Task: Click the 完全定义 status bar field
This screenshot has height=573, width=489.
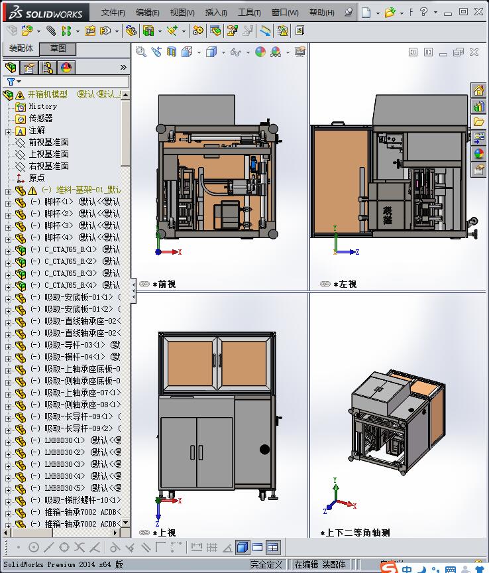Action: pos(266,564)
